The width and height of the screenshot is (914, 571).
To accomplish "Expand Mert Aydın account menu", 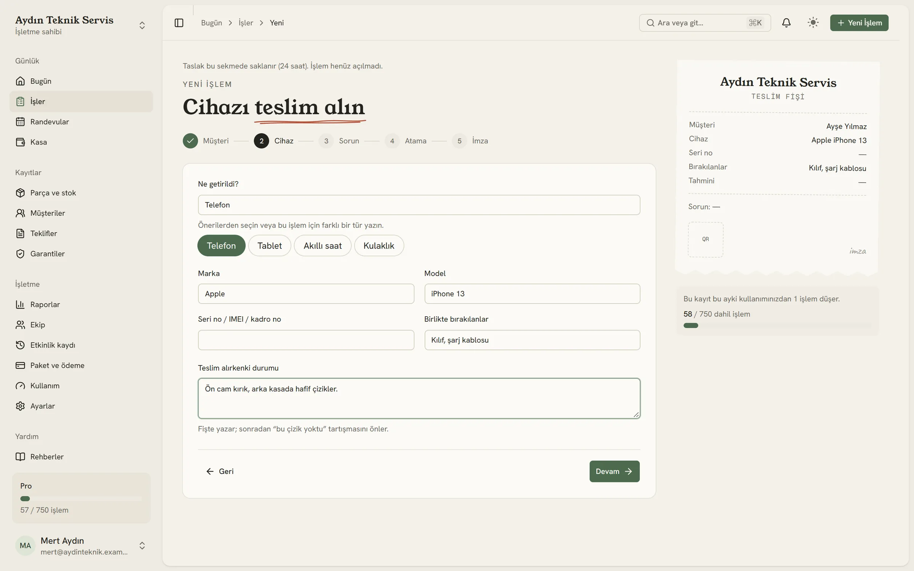I will [x=81, y=546].
